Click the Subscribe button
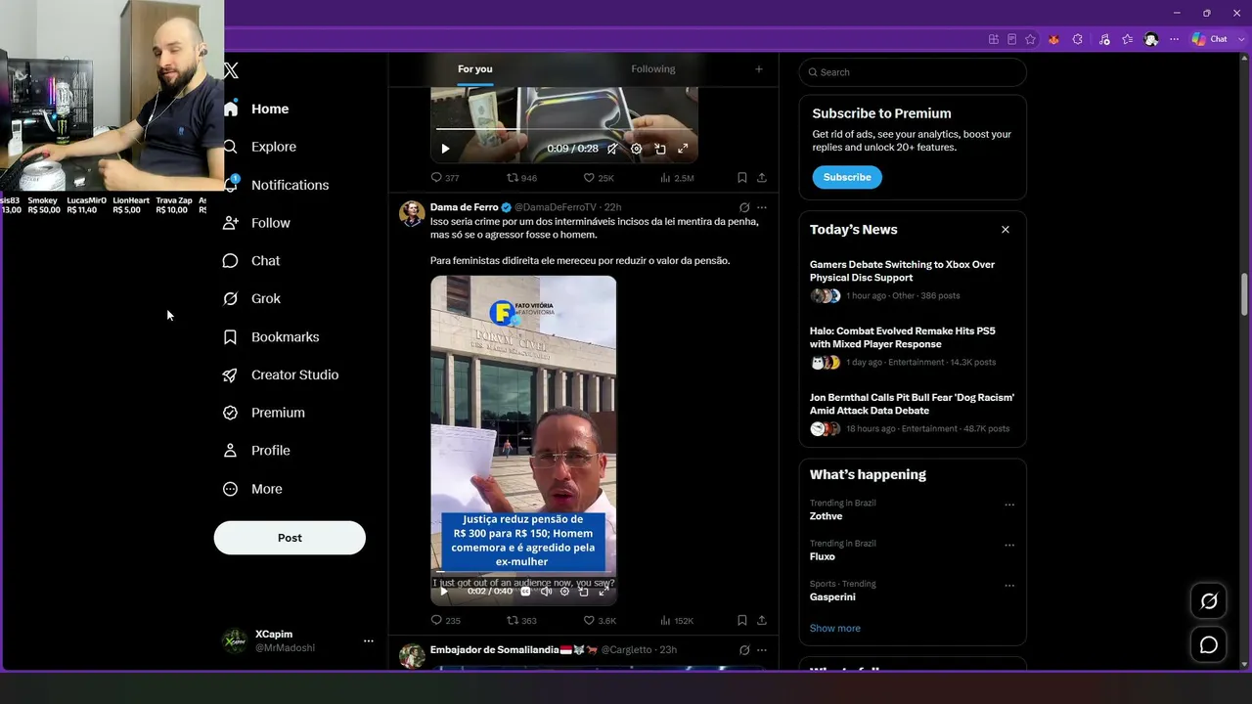Screen dimensions: 1252x704 (x=847, y=177)
